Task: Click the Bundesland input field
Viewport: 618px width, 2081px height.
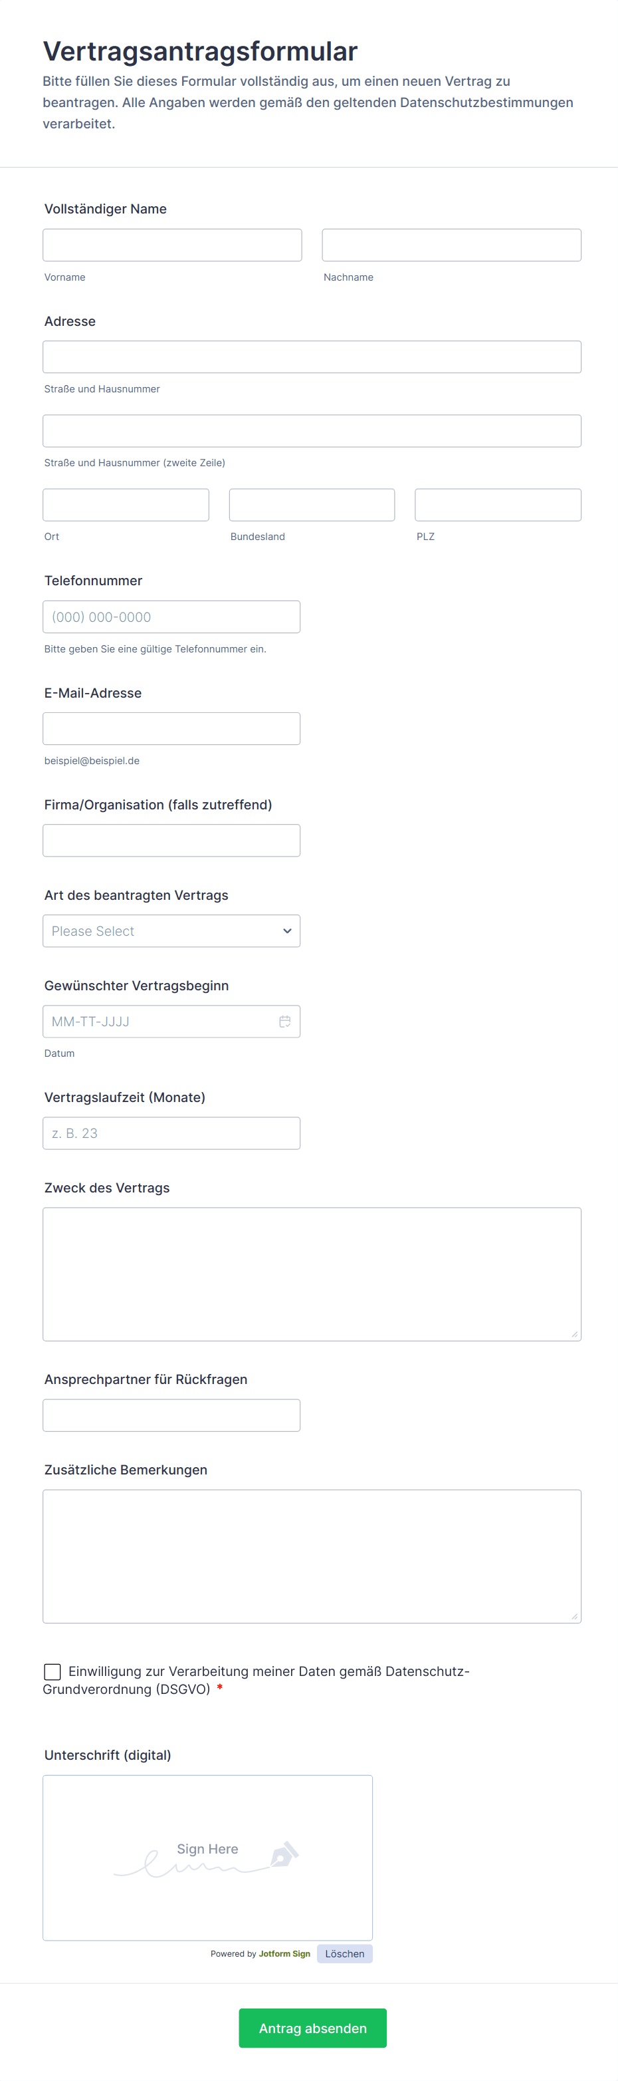Action: pos(312,505)
